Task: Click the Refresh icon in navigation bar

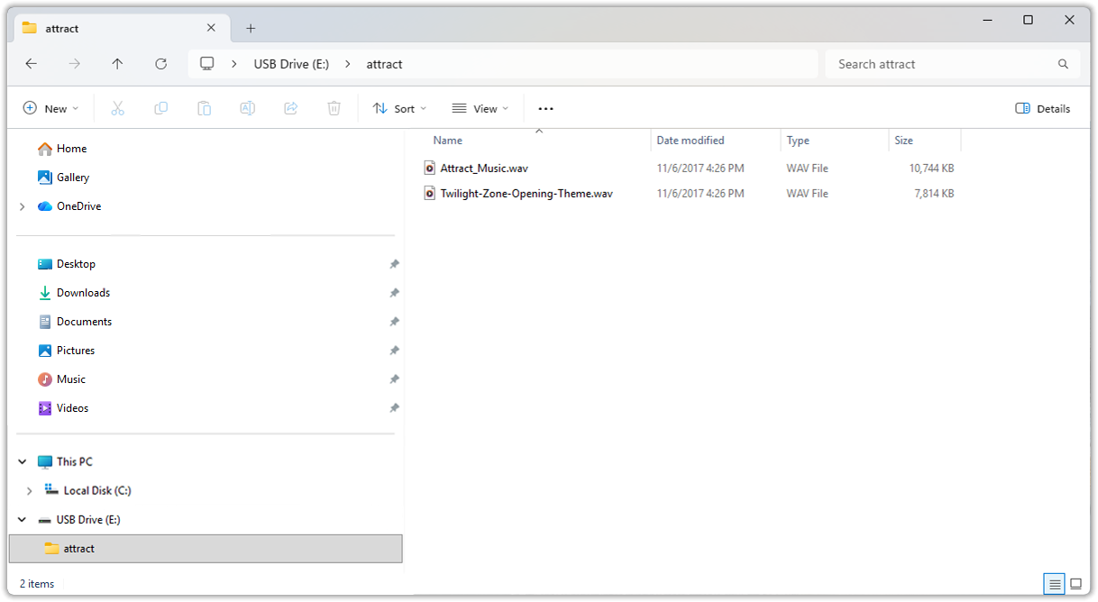Action: (x=160, y=64)
